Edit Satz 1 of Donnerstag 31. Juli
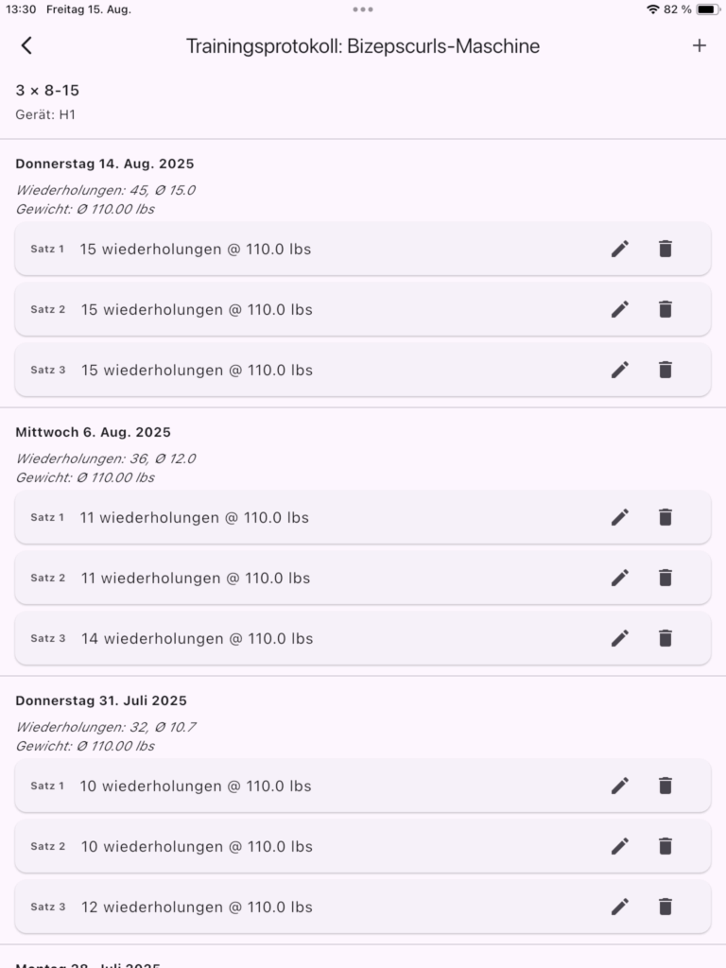726x968 pixels. (620, 786)
